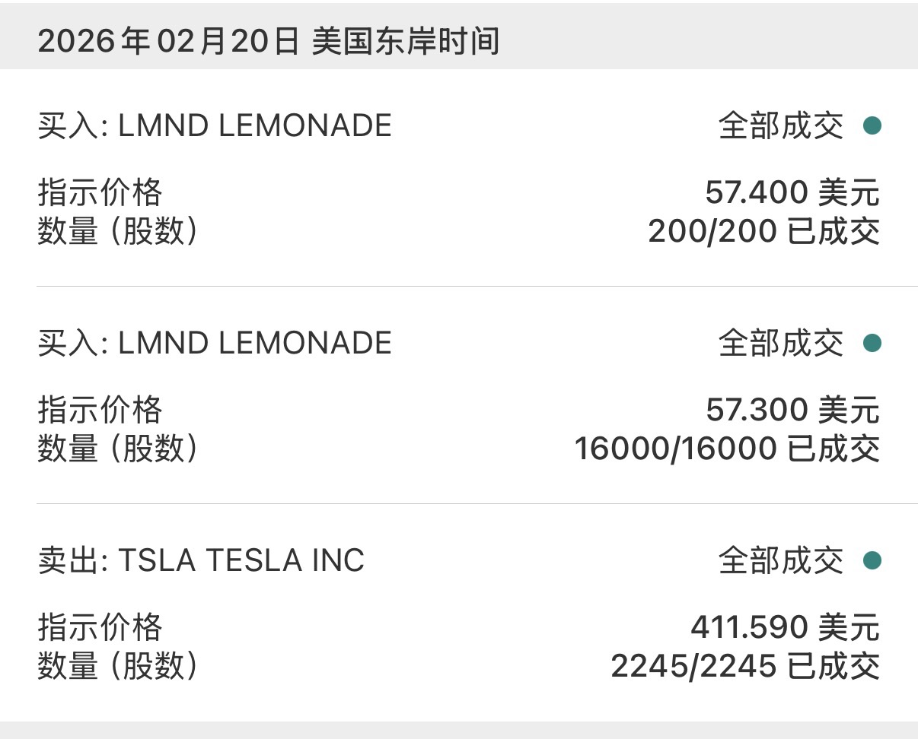Tap 指示价格 label in the TSLA order
918x739 pixels.
[x=100, y=627]
